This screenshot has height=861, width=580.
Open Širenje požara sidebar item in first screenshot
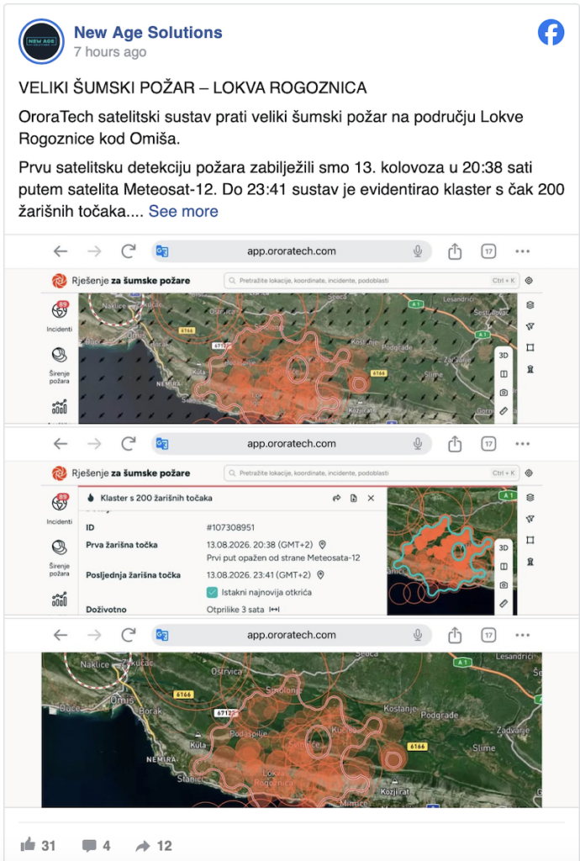pyautogui.click(x=60, y=365)
